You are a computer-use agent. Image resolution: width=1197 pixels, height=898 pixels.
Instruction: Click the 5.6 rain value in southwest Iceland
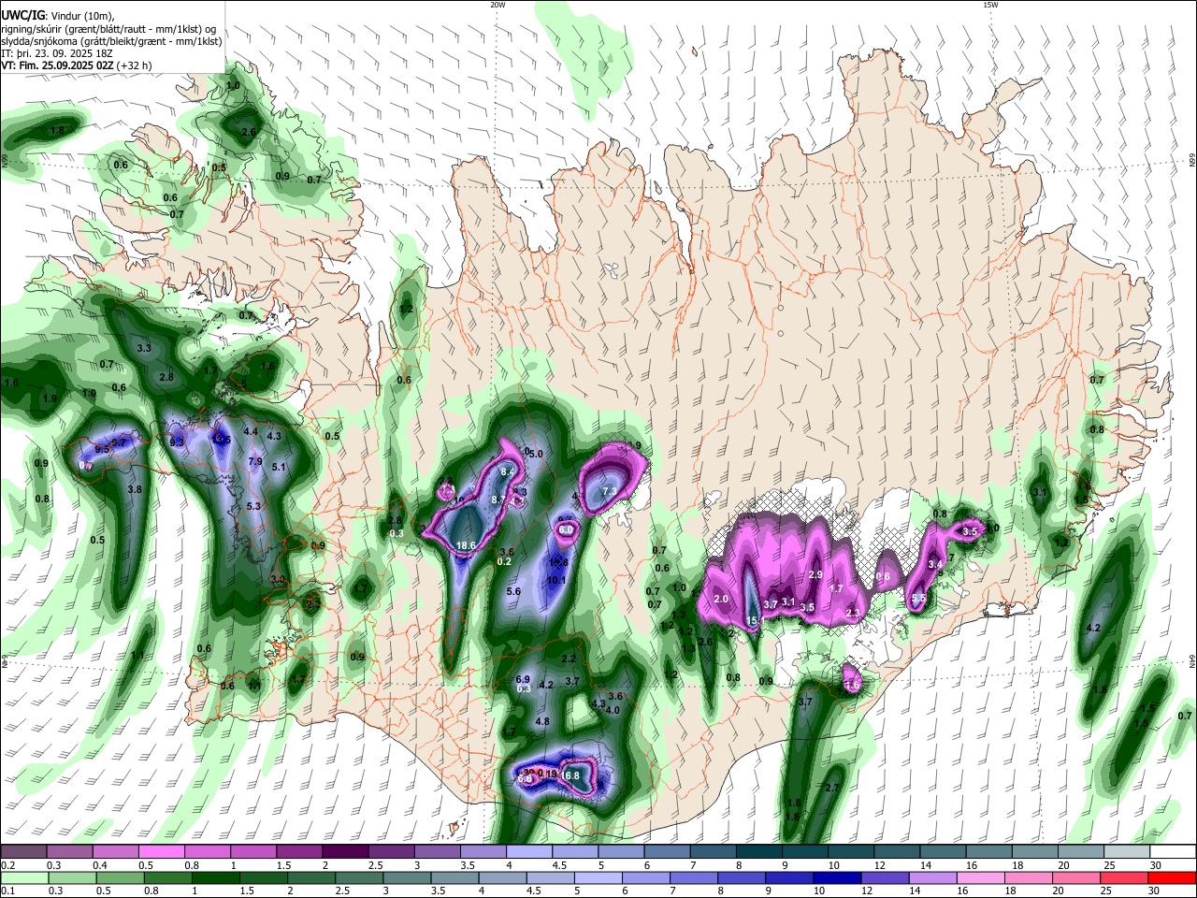[x=513, y=591]
